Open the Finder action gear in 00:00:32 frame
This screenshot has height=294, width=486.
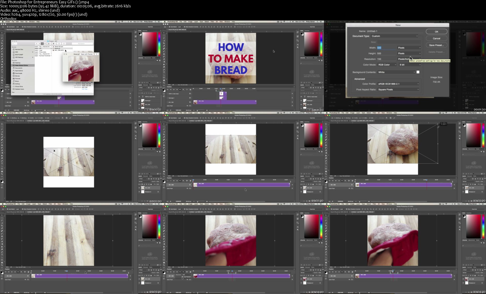[54, 44]
